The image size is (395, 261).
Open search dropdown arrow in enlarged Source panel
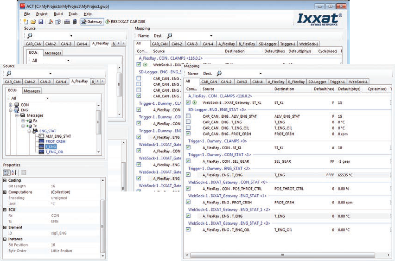pyautogui.click(x=51, y=74)
